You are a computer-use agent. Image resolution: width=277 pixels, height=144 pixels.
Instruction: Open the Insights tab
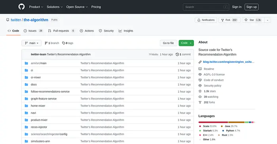[126, 31]
